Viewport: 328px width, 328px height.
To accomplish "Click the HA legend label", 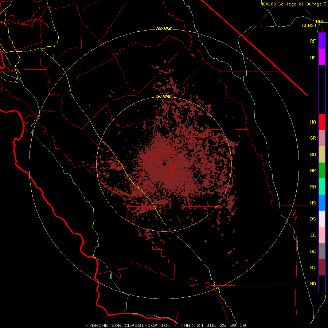I will tap(313, 122).
